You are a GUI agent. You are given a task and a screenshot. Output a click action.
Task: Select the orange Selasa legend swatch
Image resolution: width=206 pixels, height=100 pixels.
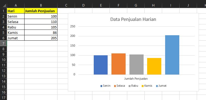pyautogui.click(x=115, y=86)
